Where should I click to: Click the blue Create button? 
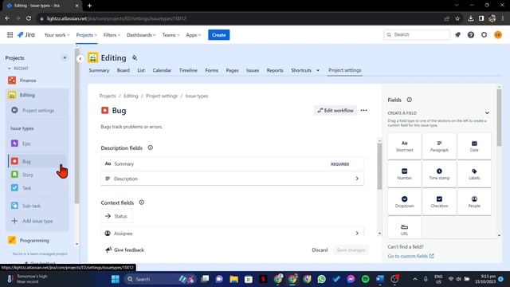(219, 35)
